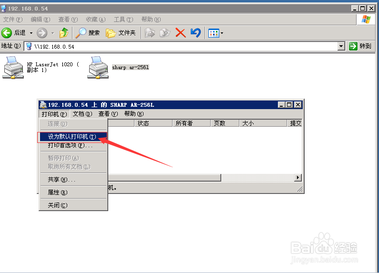Click the 状态 column header
This screenshot has height=273, width=379.
coord(154,123)
